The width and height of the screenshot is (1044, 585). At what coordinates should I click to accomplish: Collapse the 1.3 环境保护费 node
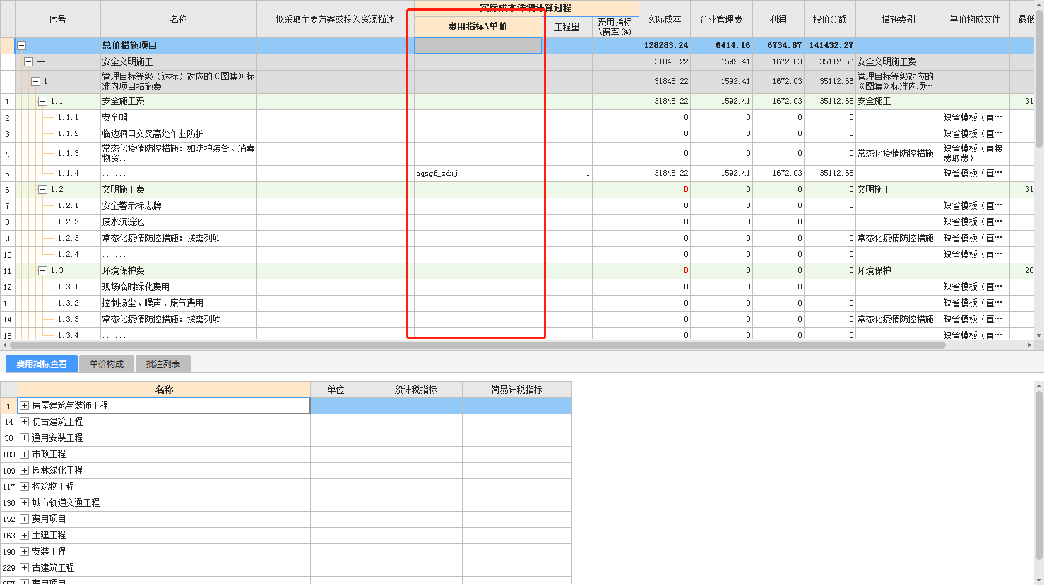pyautogui.click(x=42, y=270)
